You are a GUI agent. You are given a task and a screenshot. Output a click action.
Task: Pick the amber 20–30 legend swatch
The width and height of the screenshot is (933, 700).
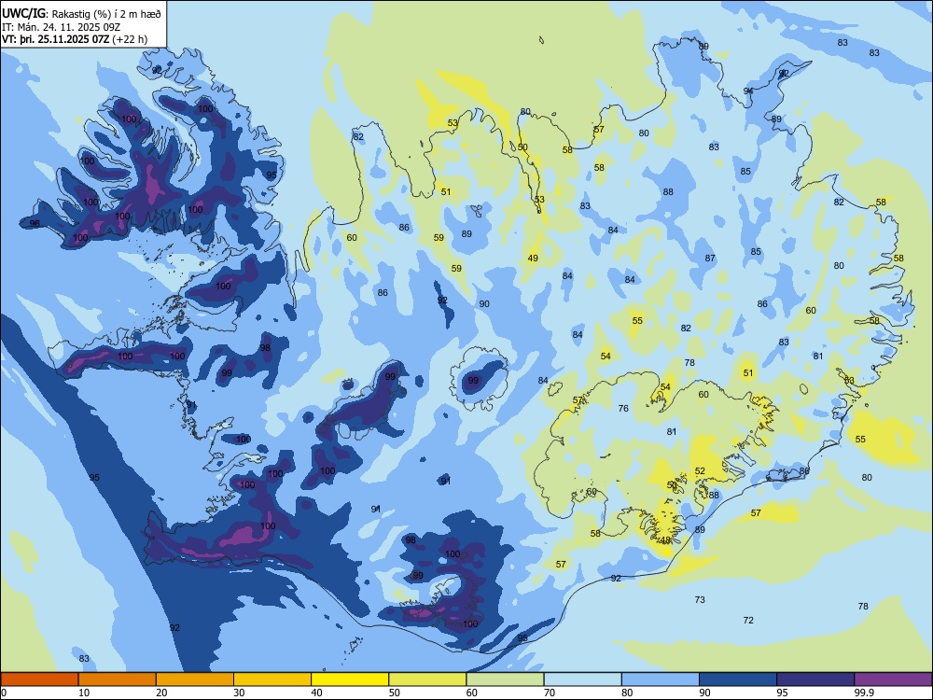point(195,679)
